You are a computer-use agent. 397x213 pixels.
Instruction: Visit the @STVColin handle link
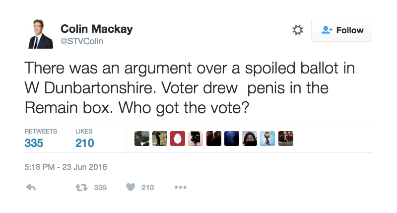click(x=82, y=41)
